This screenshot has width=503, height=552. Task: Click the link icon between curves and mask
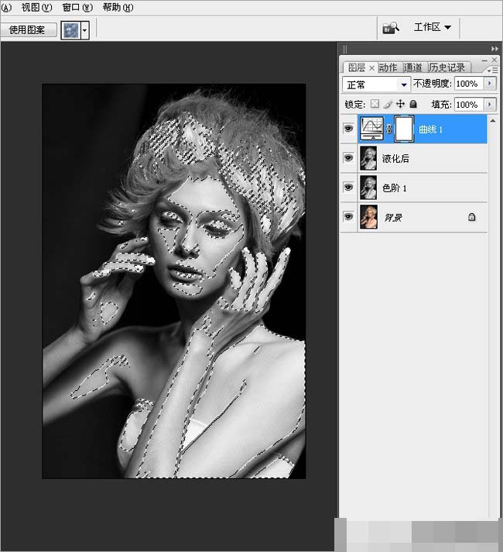point(388,129)
